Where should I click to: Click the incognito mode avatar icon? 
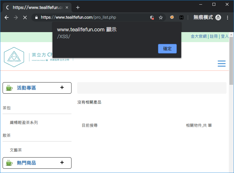tap(218, 17)
